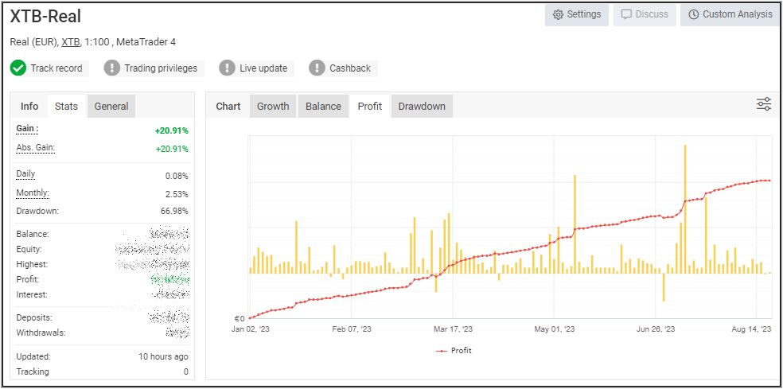Screen dimensions: 783x389
Task: Click the Cashback exclamation icon
Action: [x=317, y=68]
